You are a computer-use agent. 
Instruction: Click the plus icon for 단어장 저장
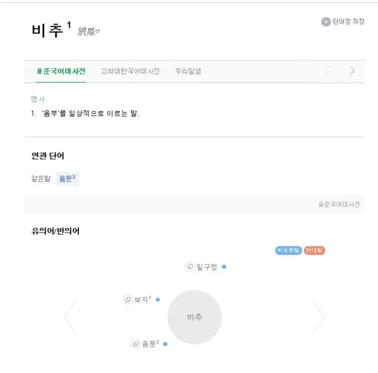click(x=325, y=22)
